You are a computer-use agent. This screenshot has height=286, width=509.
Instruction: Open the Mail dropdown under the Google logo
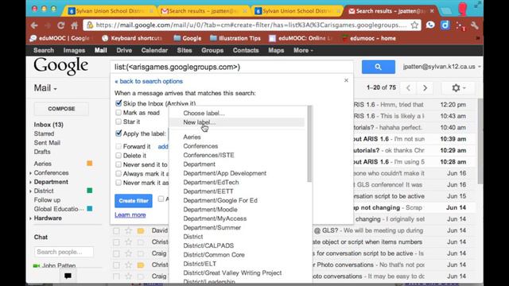pos(45,88)
